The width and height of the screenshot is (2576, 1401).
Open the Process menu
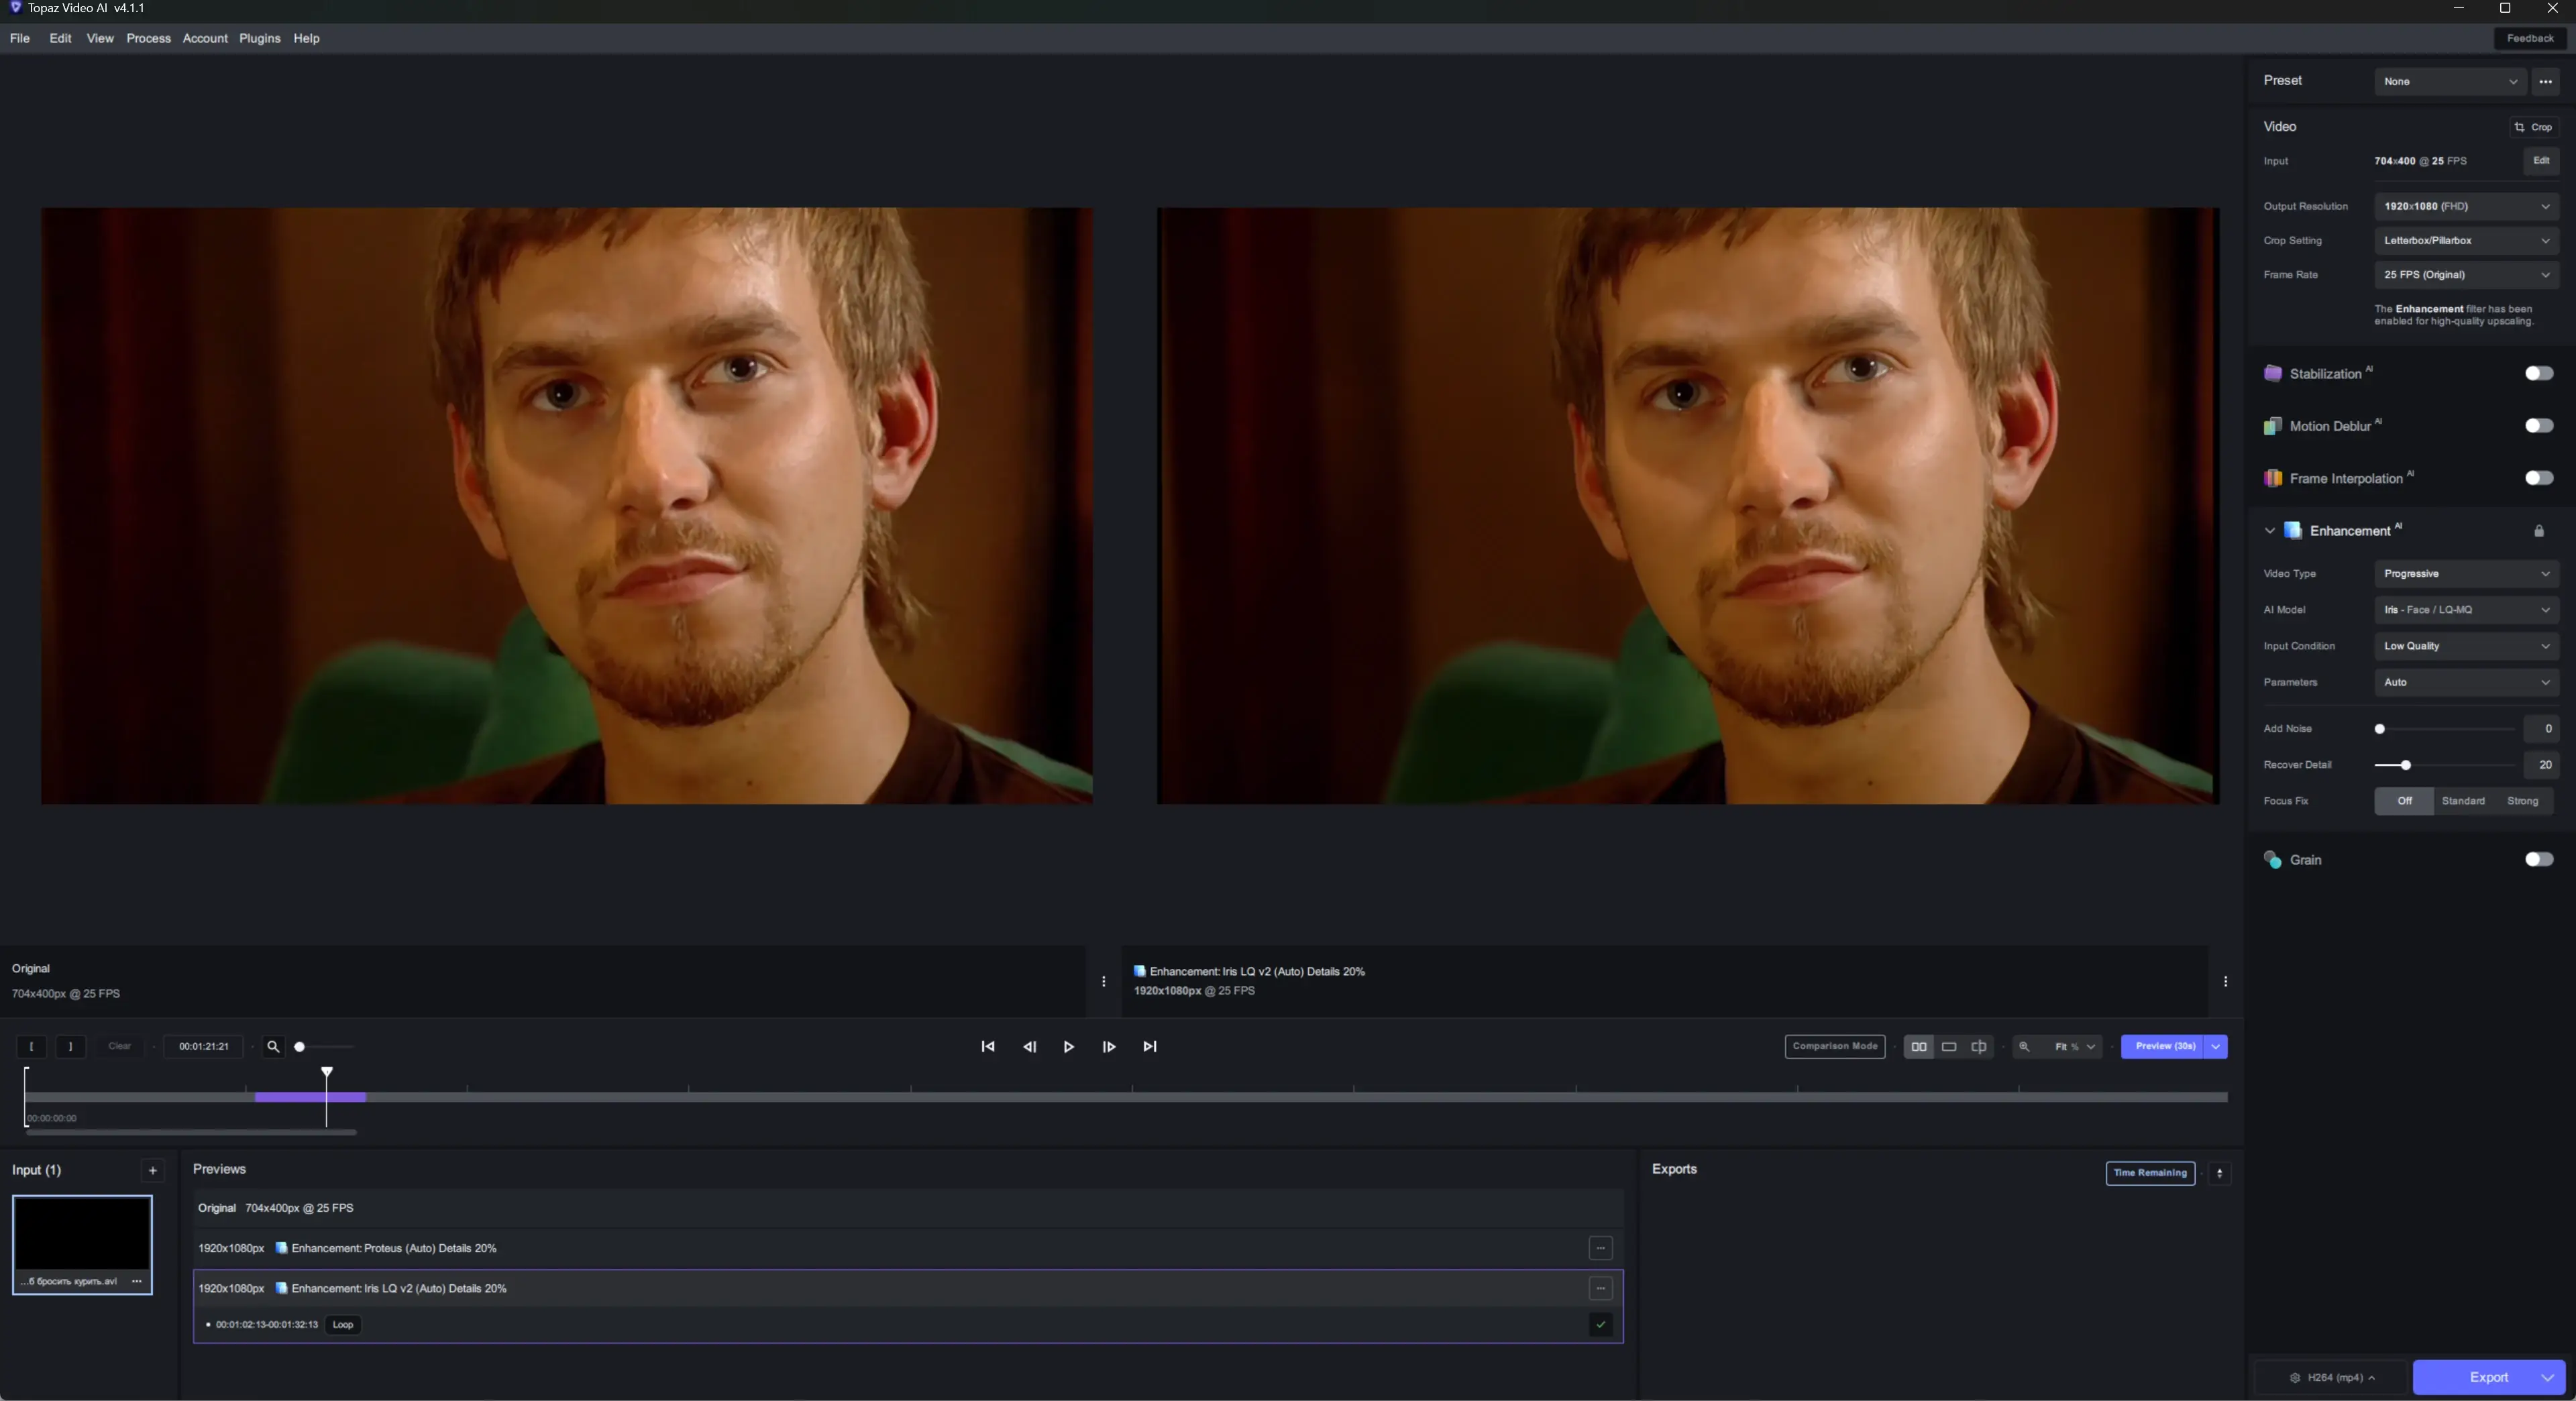tap(148, 38)
